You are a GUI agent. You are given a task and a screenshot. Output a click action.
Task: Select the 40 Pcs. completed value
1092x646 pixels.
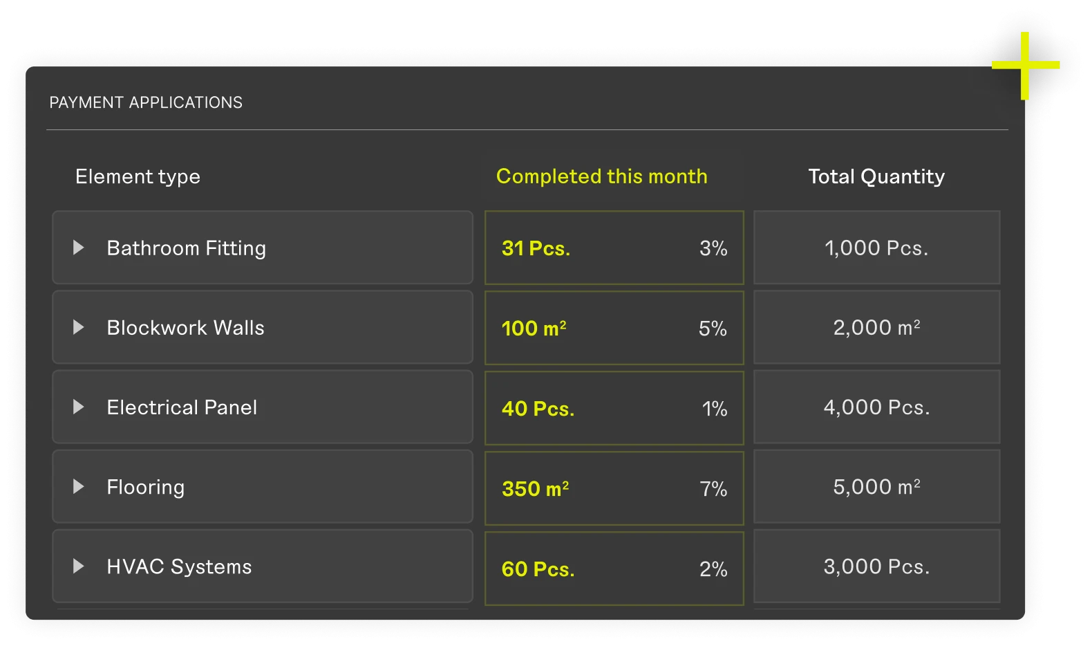pyautogui.click(x=538, y=409)
